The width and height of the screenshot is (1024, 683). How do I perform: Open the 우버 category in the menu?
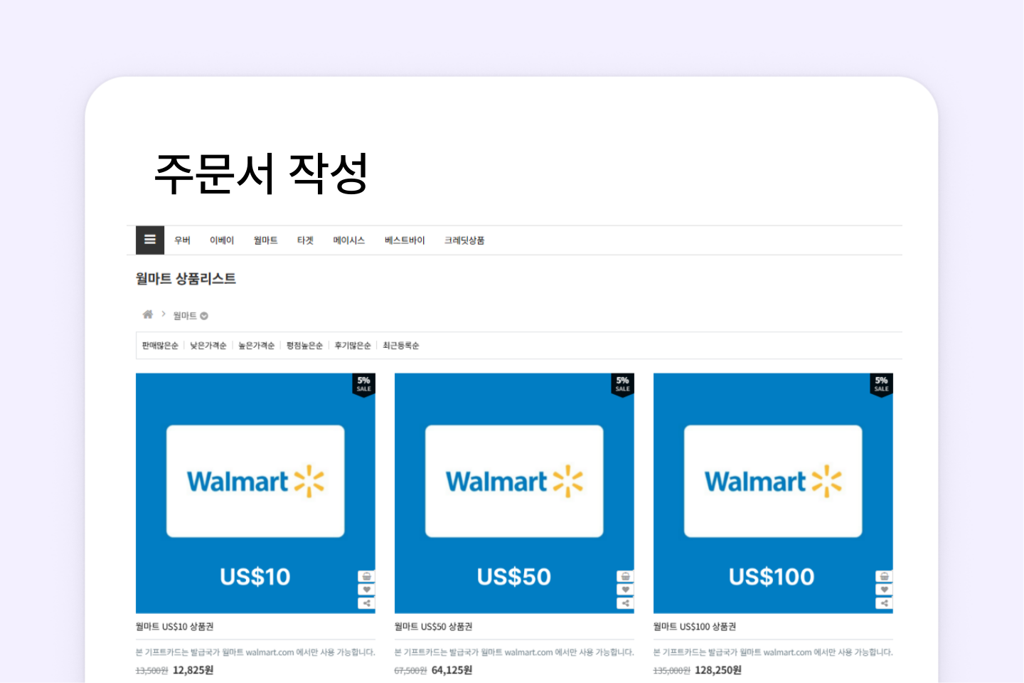point(182,240)
